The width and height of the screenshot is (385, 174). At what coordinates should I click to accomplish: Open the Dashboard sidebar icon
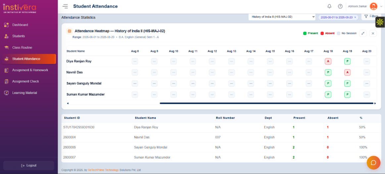coord(7,25)
